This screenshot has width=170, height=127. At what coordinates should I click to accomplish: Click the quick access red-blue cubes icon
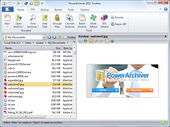coord(26,3)
